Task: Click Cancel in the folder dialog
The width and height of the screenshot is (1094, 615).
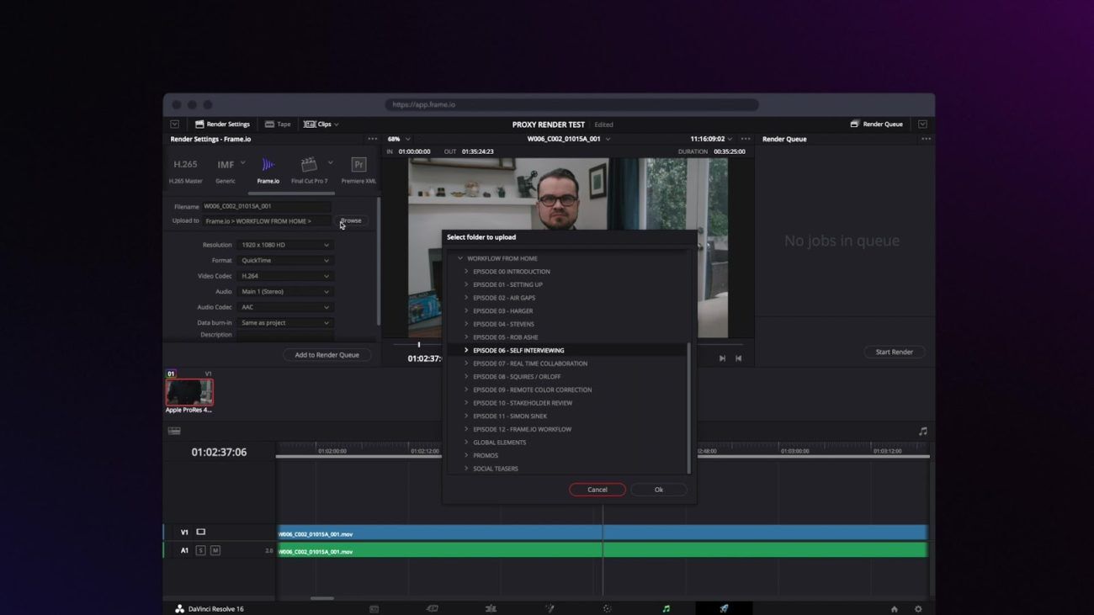Action: pos(597,489)
